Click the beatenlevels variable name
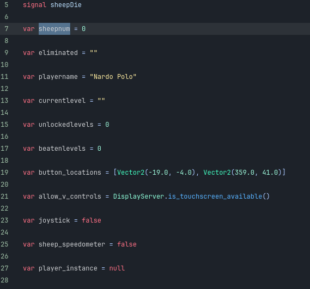310x289 pixels. point(62,149)
